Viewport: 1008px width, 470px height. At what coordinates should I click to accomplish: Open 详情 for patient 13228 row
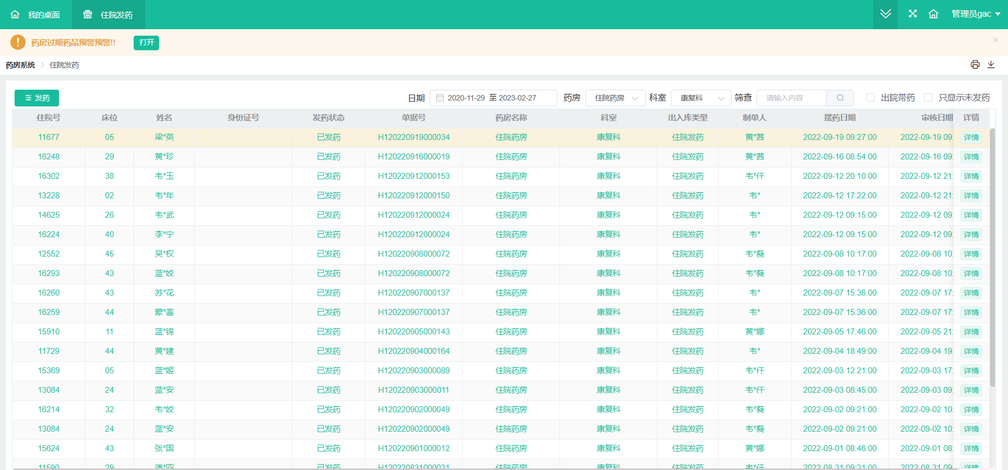pyautogui.click(x=971, y=196)
